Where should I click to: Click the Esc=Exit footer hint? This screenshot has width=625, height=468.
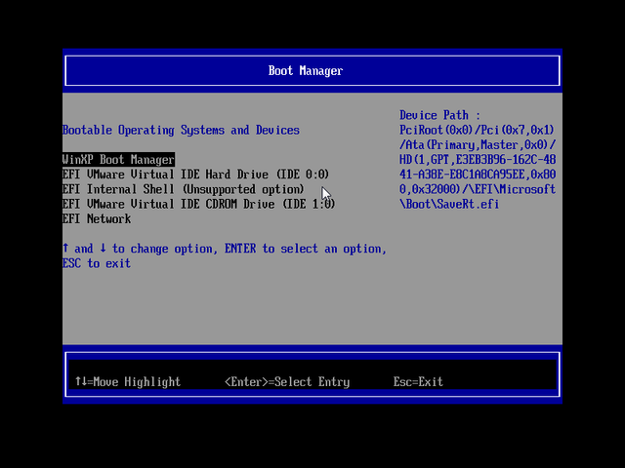click(418, 382)
